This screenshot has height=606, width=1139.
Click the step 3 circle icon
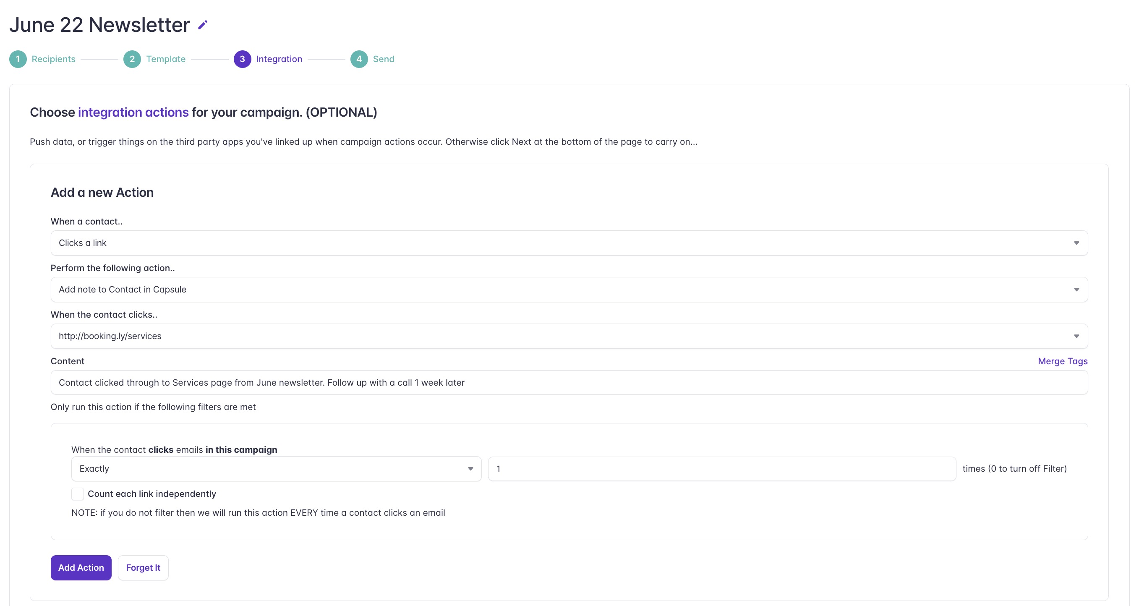[x=242, y=59]
